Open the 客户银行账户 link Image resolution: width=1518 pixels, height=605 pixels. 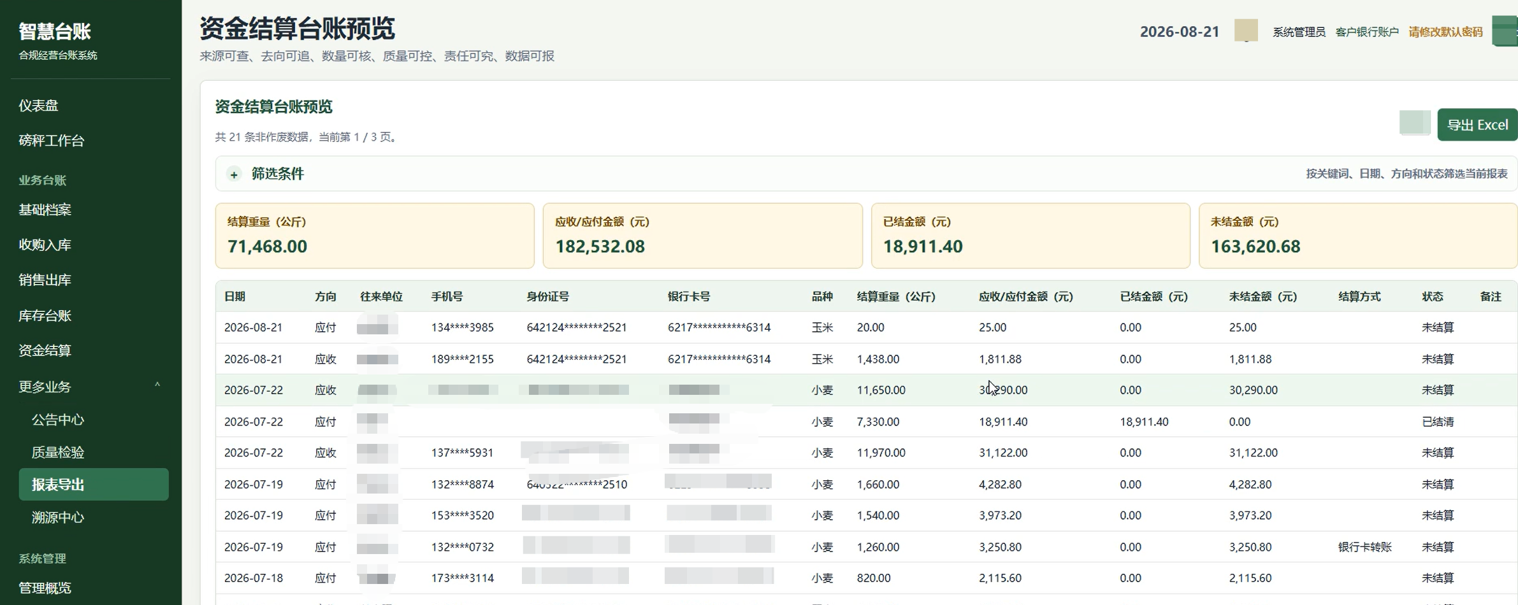(1366, 32)
